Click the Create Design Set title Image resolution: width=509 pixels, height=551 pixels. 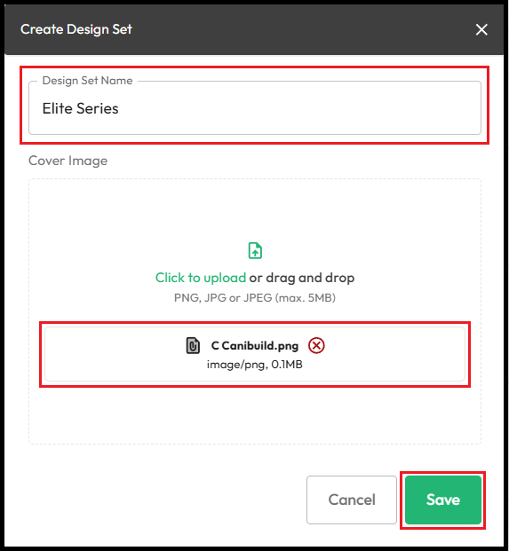(x=76, y=29)
